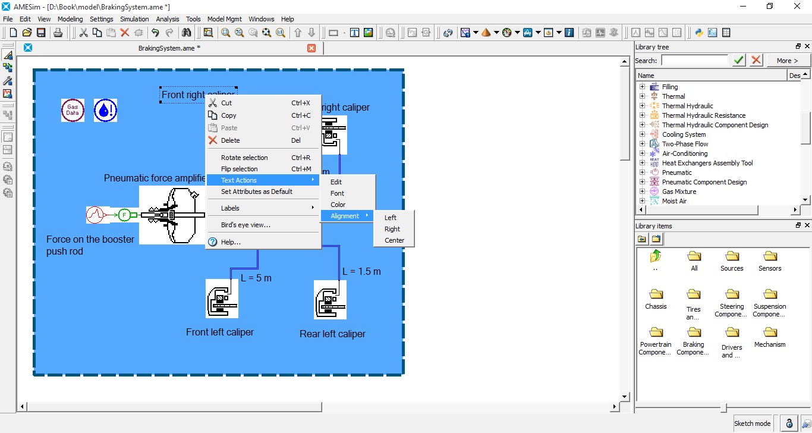812x433 pixels.
Task: Open the Simulation menu
Action: click(134, 19)
